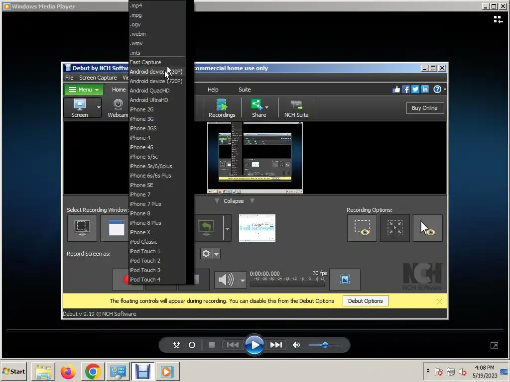Select iPod Classic preset
Screen dimensions: 510x382
coord(157,242)
